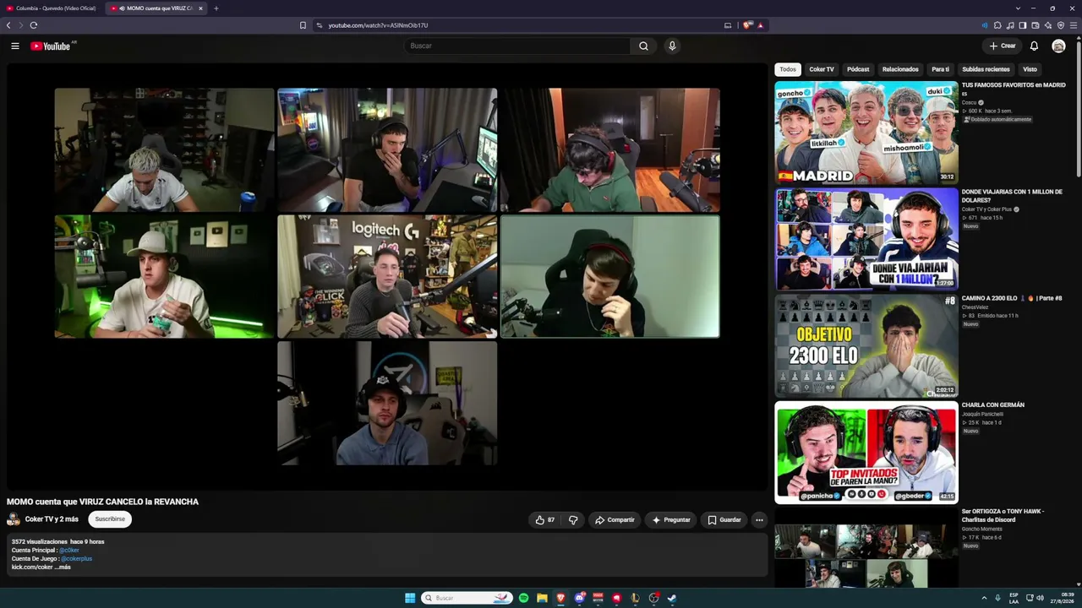The width and height of the screenshot is (1082, 608).
Task: Open the taskbar volume speaker icon
Action: coord(1040,598)
